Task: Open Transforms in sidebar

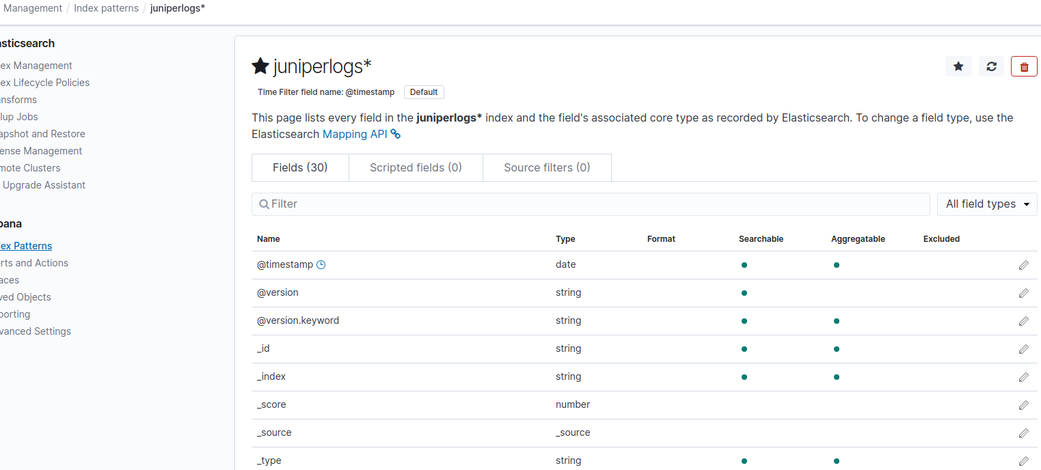Action: coord(18,100)
